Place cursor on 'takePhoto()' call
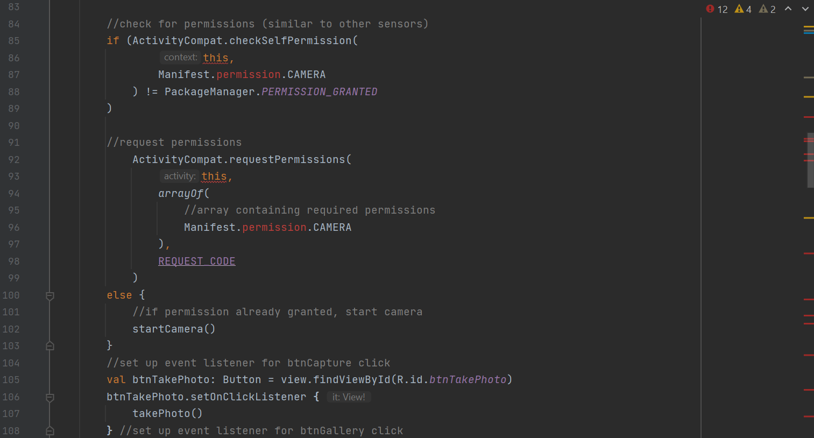The image size is (814, 438). coord(167,414)
